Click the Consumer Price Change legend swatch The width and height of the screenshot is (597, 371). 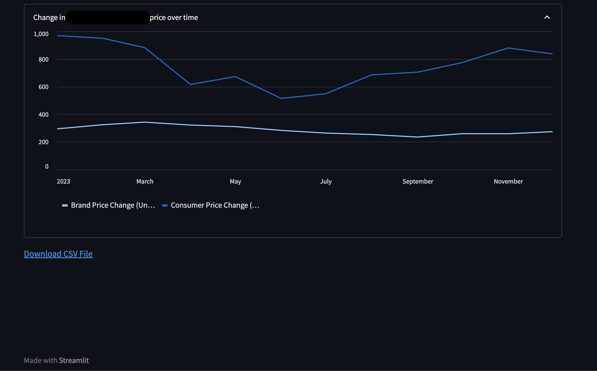pyautogui.click(x=165, y=205)
